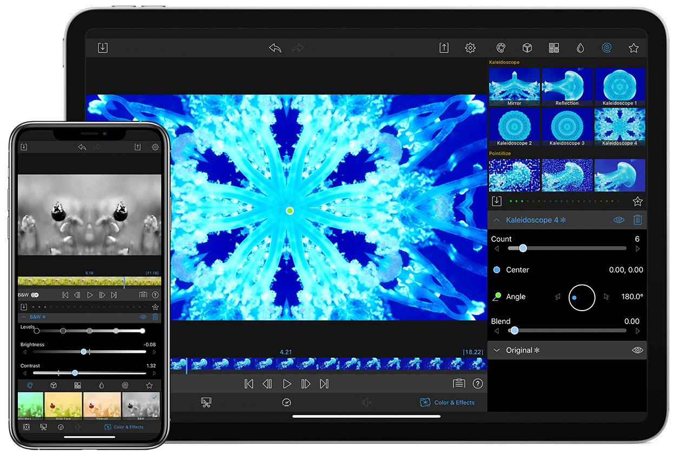
Task: Toggle B&W effect eye on iPhone
Action: 143,317
